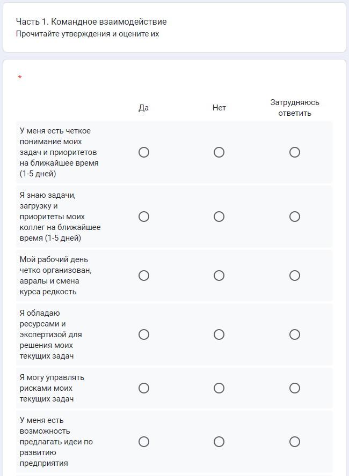Answer 'Нет' for having resources and expertise

[219, 334]
